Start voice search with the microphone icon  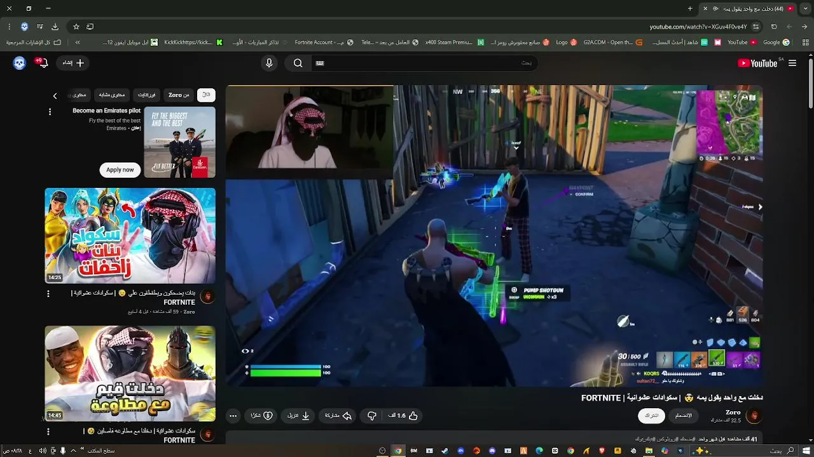[x=269, y=63]
